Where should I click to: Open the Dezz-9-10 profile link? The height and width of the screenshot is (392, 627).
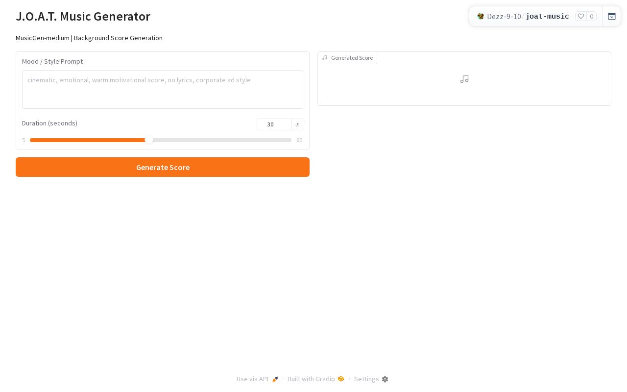tap(504, 16)
